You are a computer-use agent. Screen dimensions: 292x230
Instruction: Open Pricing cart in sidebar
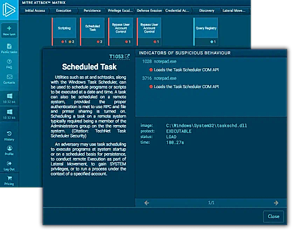pos(9,181)
